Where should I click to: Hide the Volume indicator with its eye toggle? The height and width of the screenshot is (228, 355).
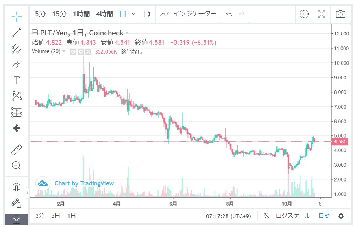[x=73, y=51]
